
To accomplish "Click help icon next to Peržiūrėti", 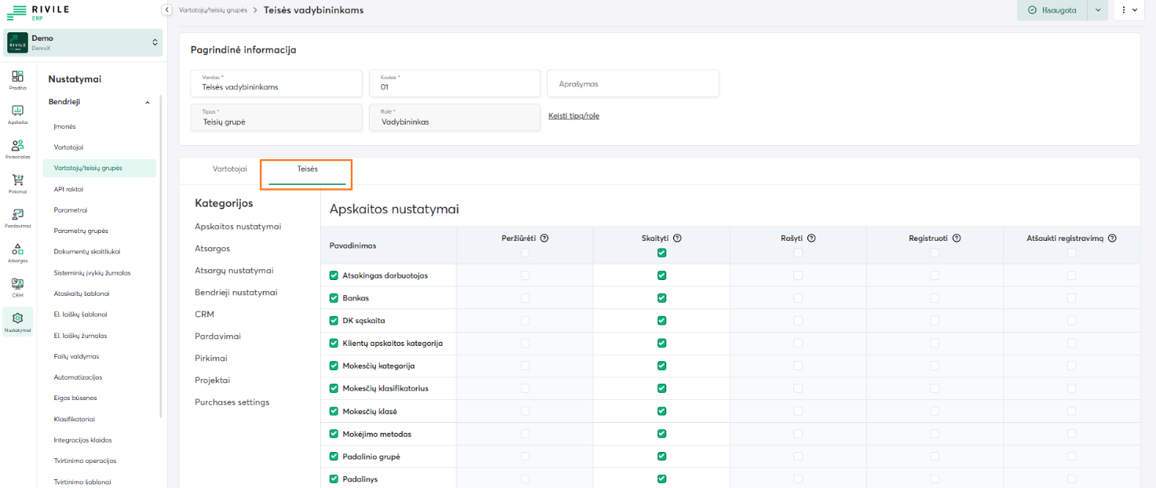I will tap(544, 238).
